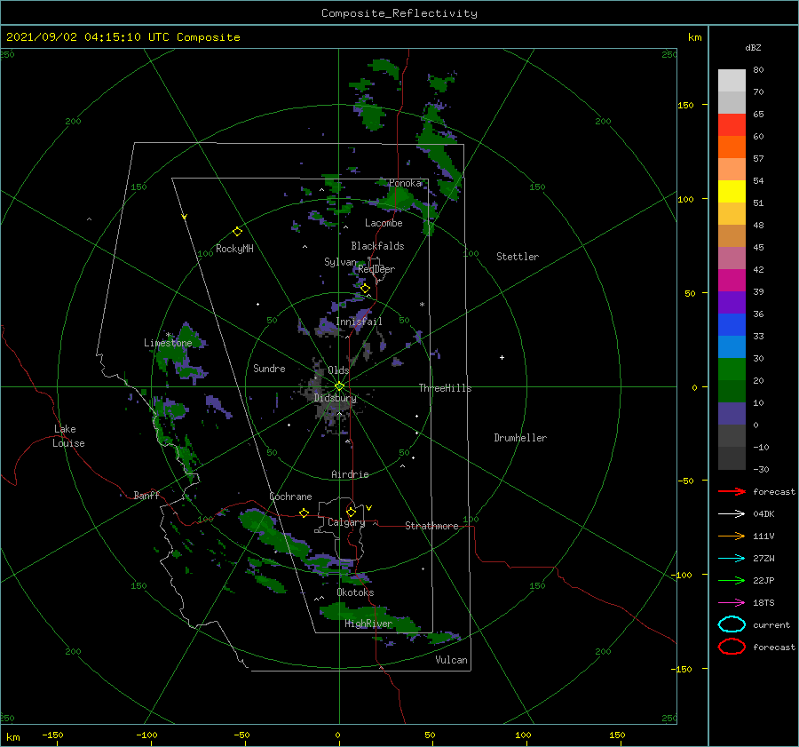Click the Strathmore label
Image resolution: width=799 pixels, height=747 pixels.
click(x=431, y=526)
